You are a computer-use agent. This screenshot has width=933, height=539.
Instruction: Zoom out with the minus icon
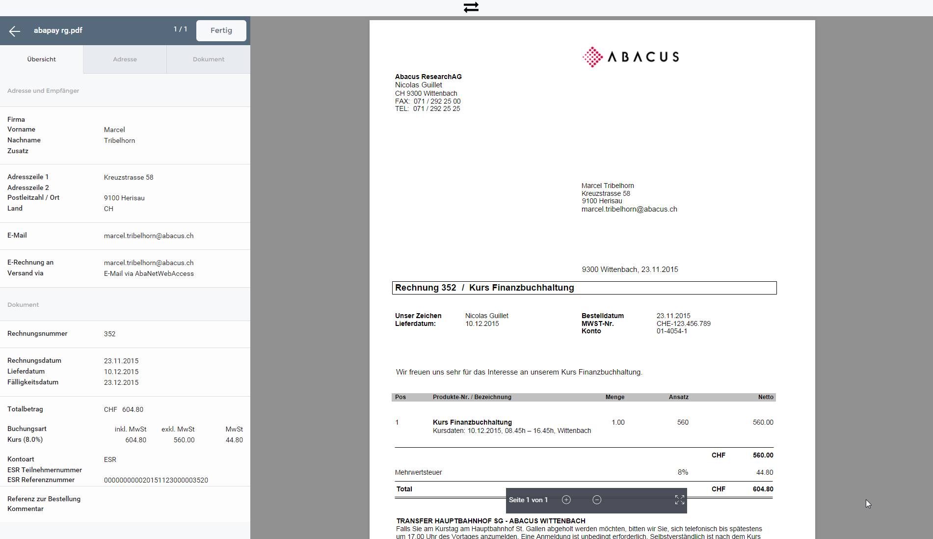597,500
